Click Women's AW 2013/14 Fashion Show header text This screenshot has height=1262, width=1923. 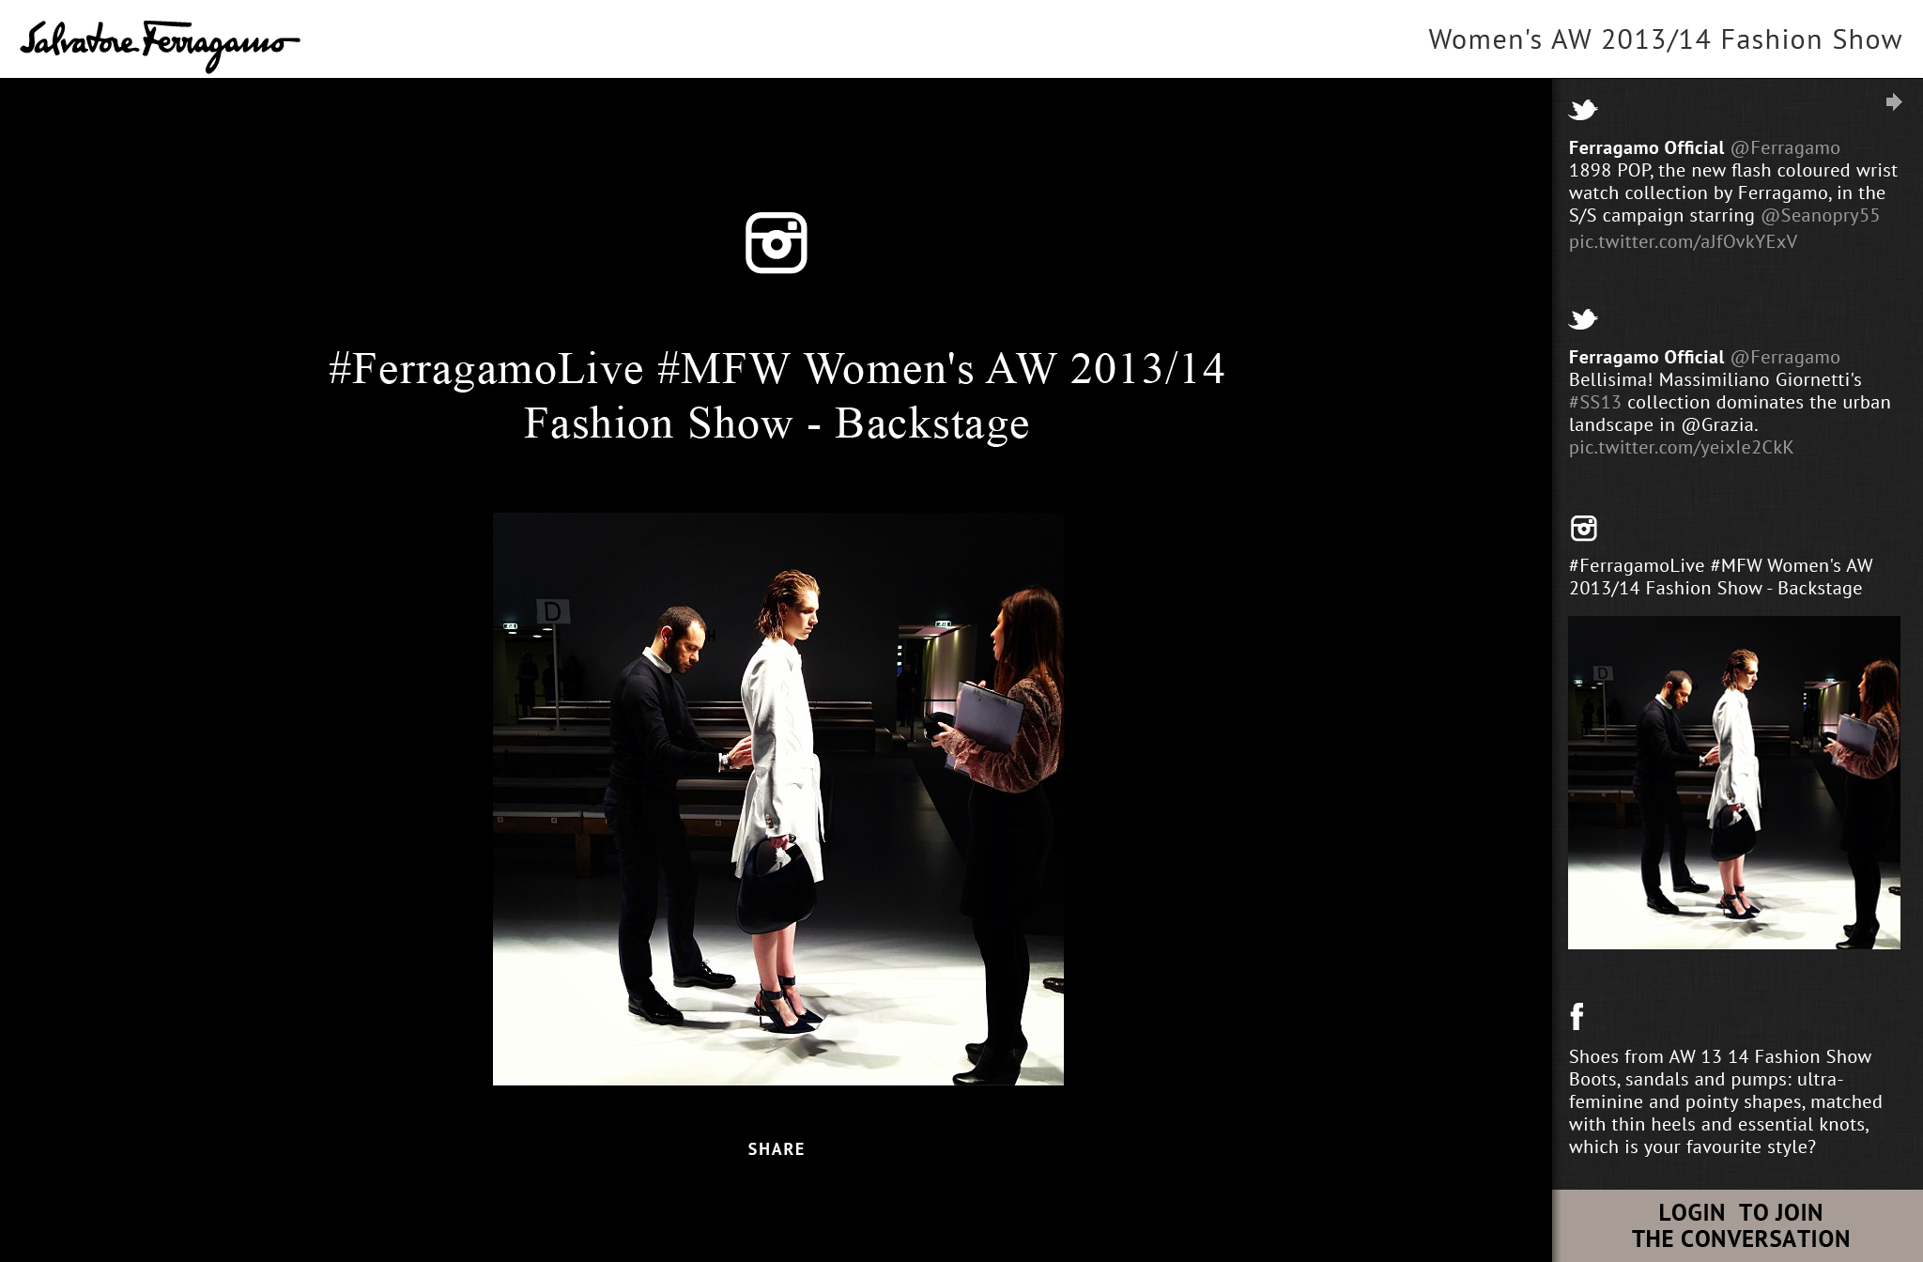(1665, 39)
